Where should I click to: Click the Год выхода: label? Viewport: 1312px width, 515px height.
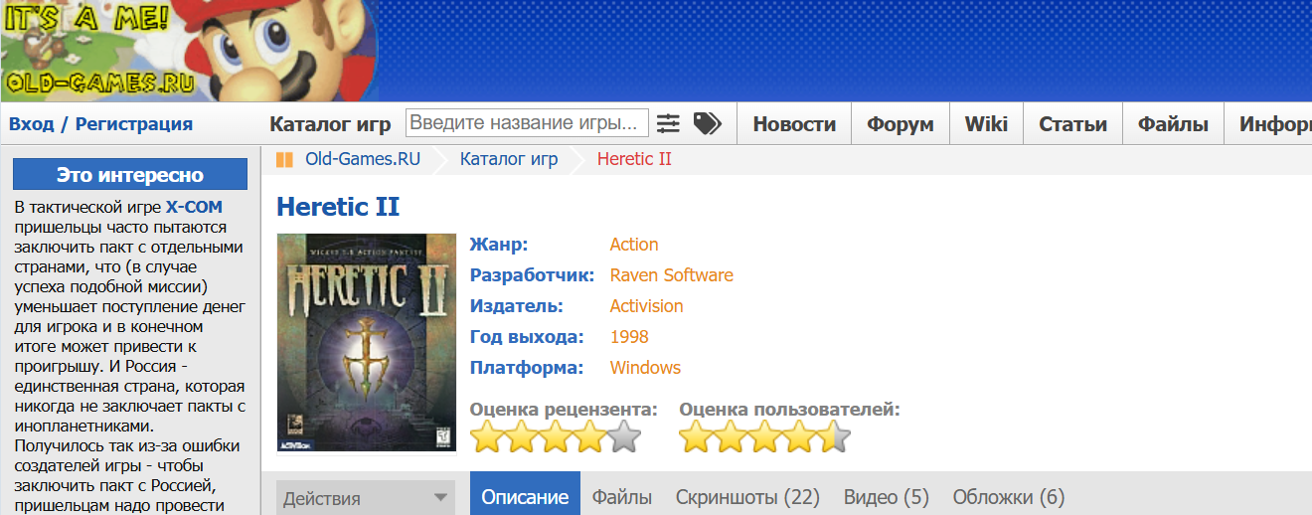tap(527, 337)
